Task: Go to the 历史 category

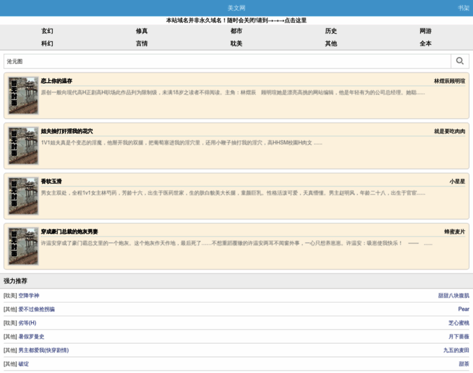Action: (x=331, y=31)
